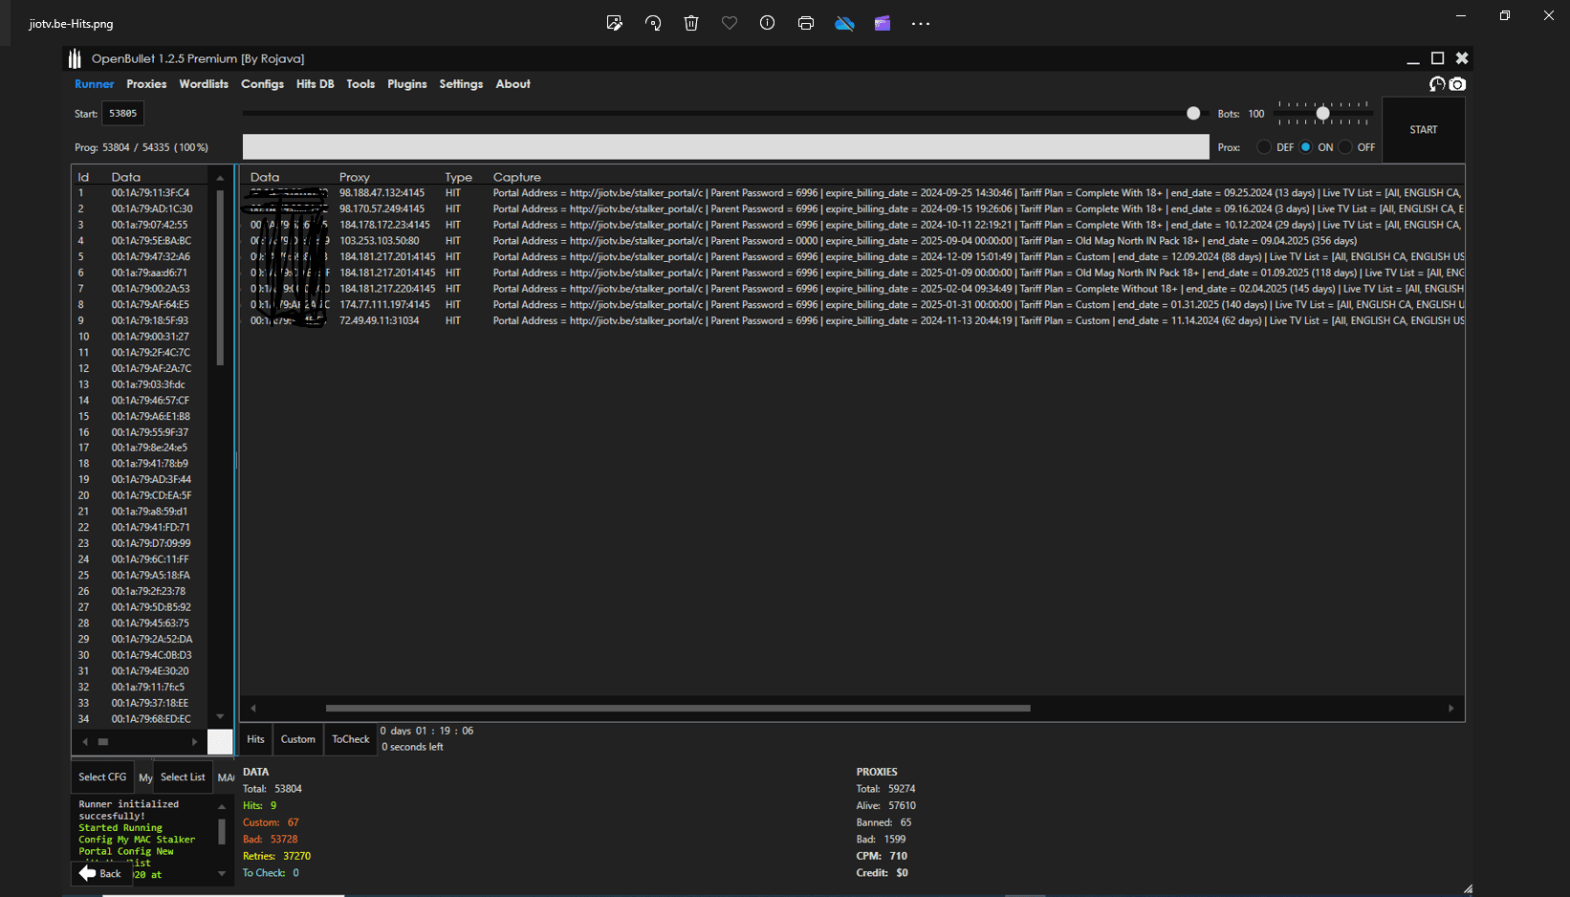Image resolution: width=1570 pixels, height=897 pixels.
Task: Switch to the Hits tab
Action: point(255,739)
